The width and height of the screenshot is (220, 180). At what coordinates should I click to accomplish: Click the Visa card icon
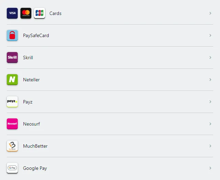tap(12, 13)
